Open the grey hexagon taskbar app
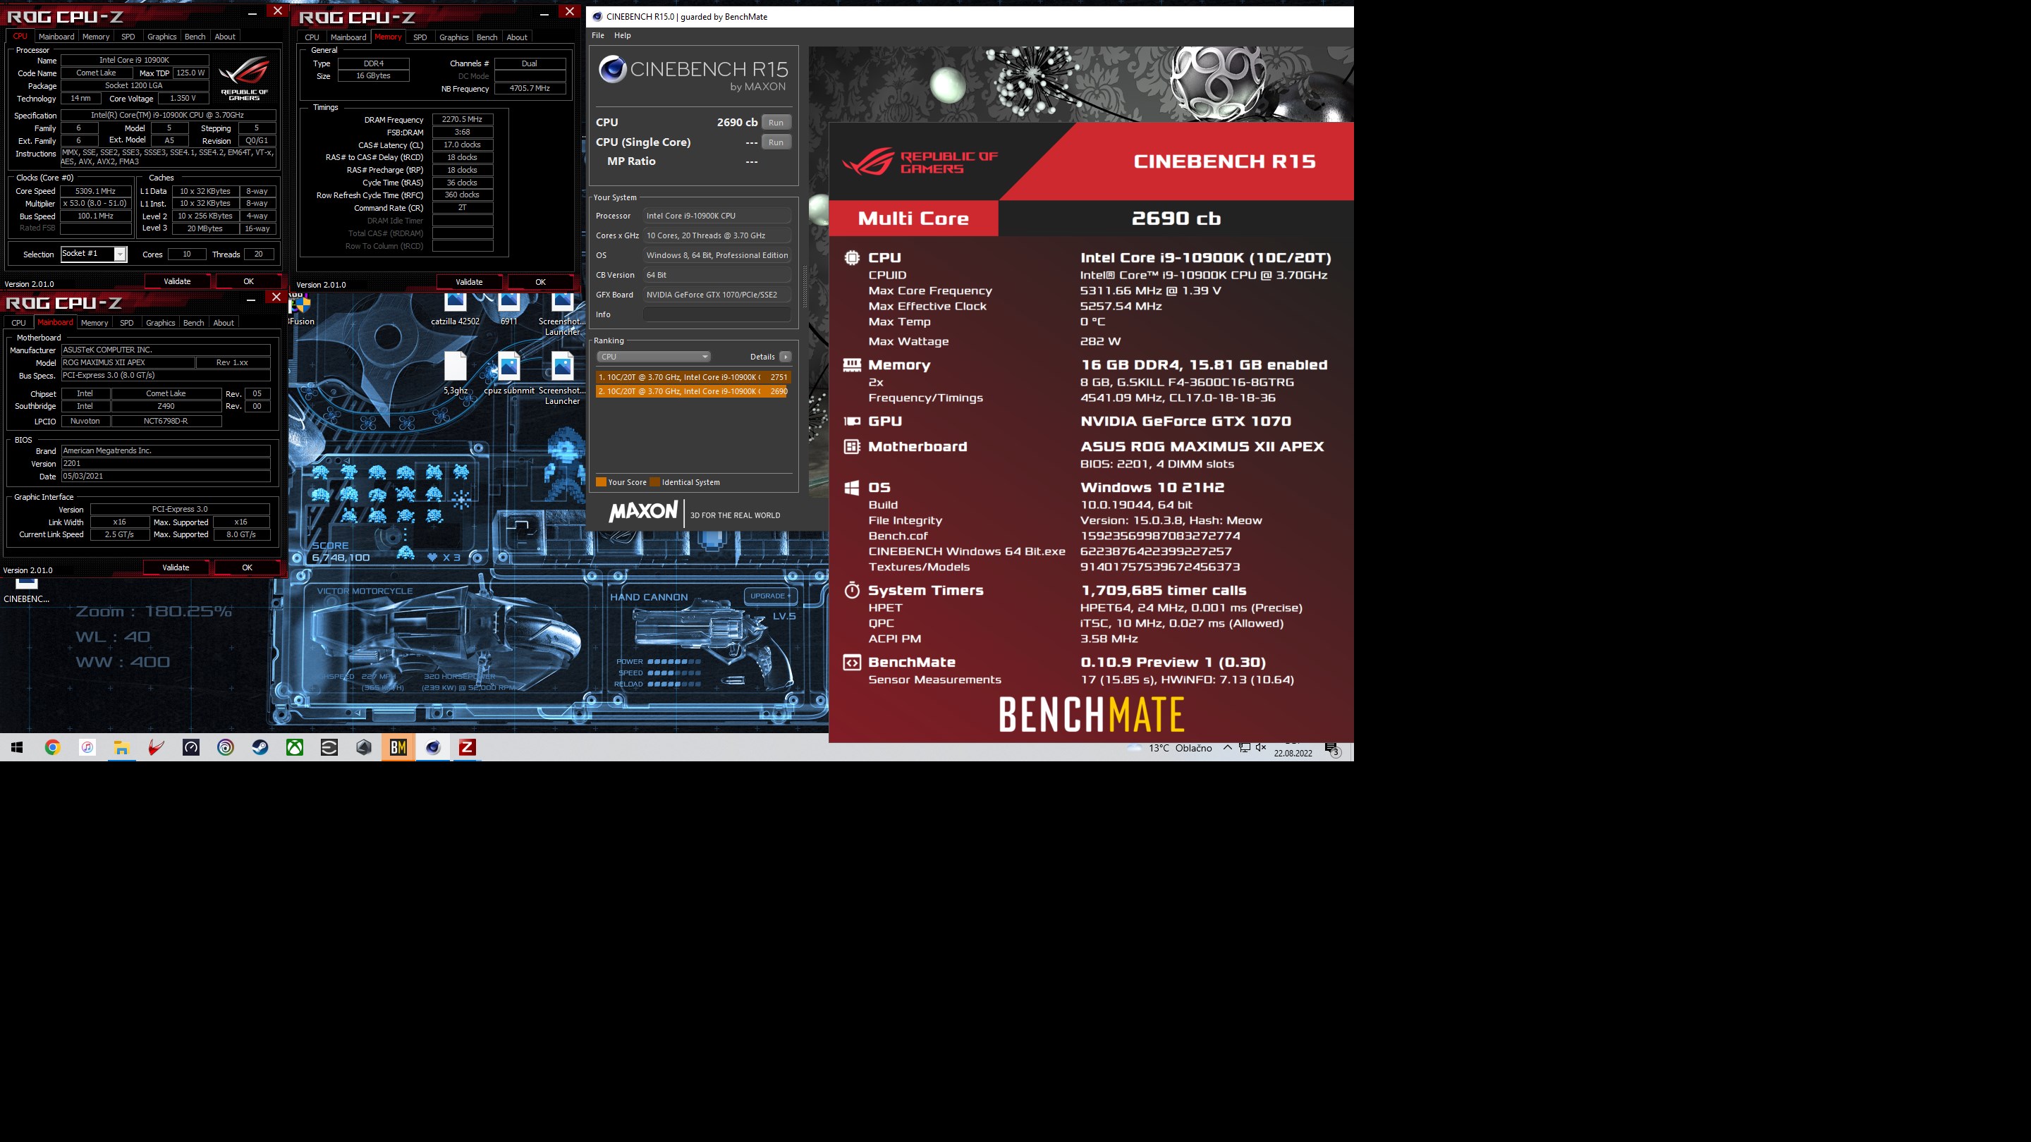The image size is (2031, 1142). coord(363,747)
